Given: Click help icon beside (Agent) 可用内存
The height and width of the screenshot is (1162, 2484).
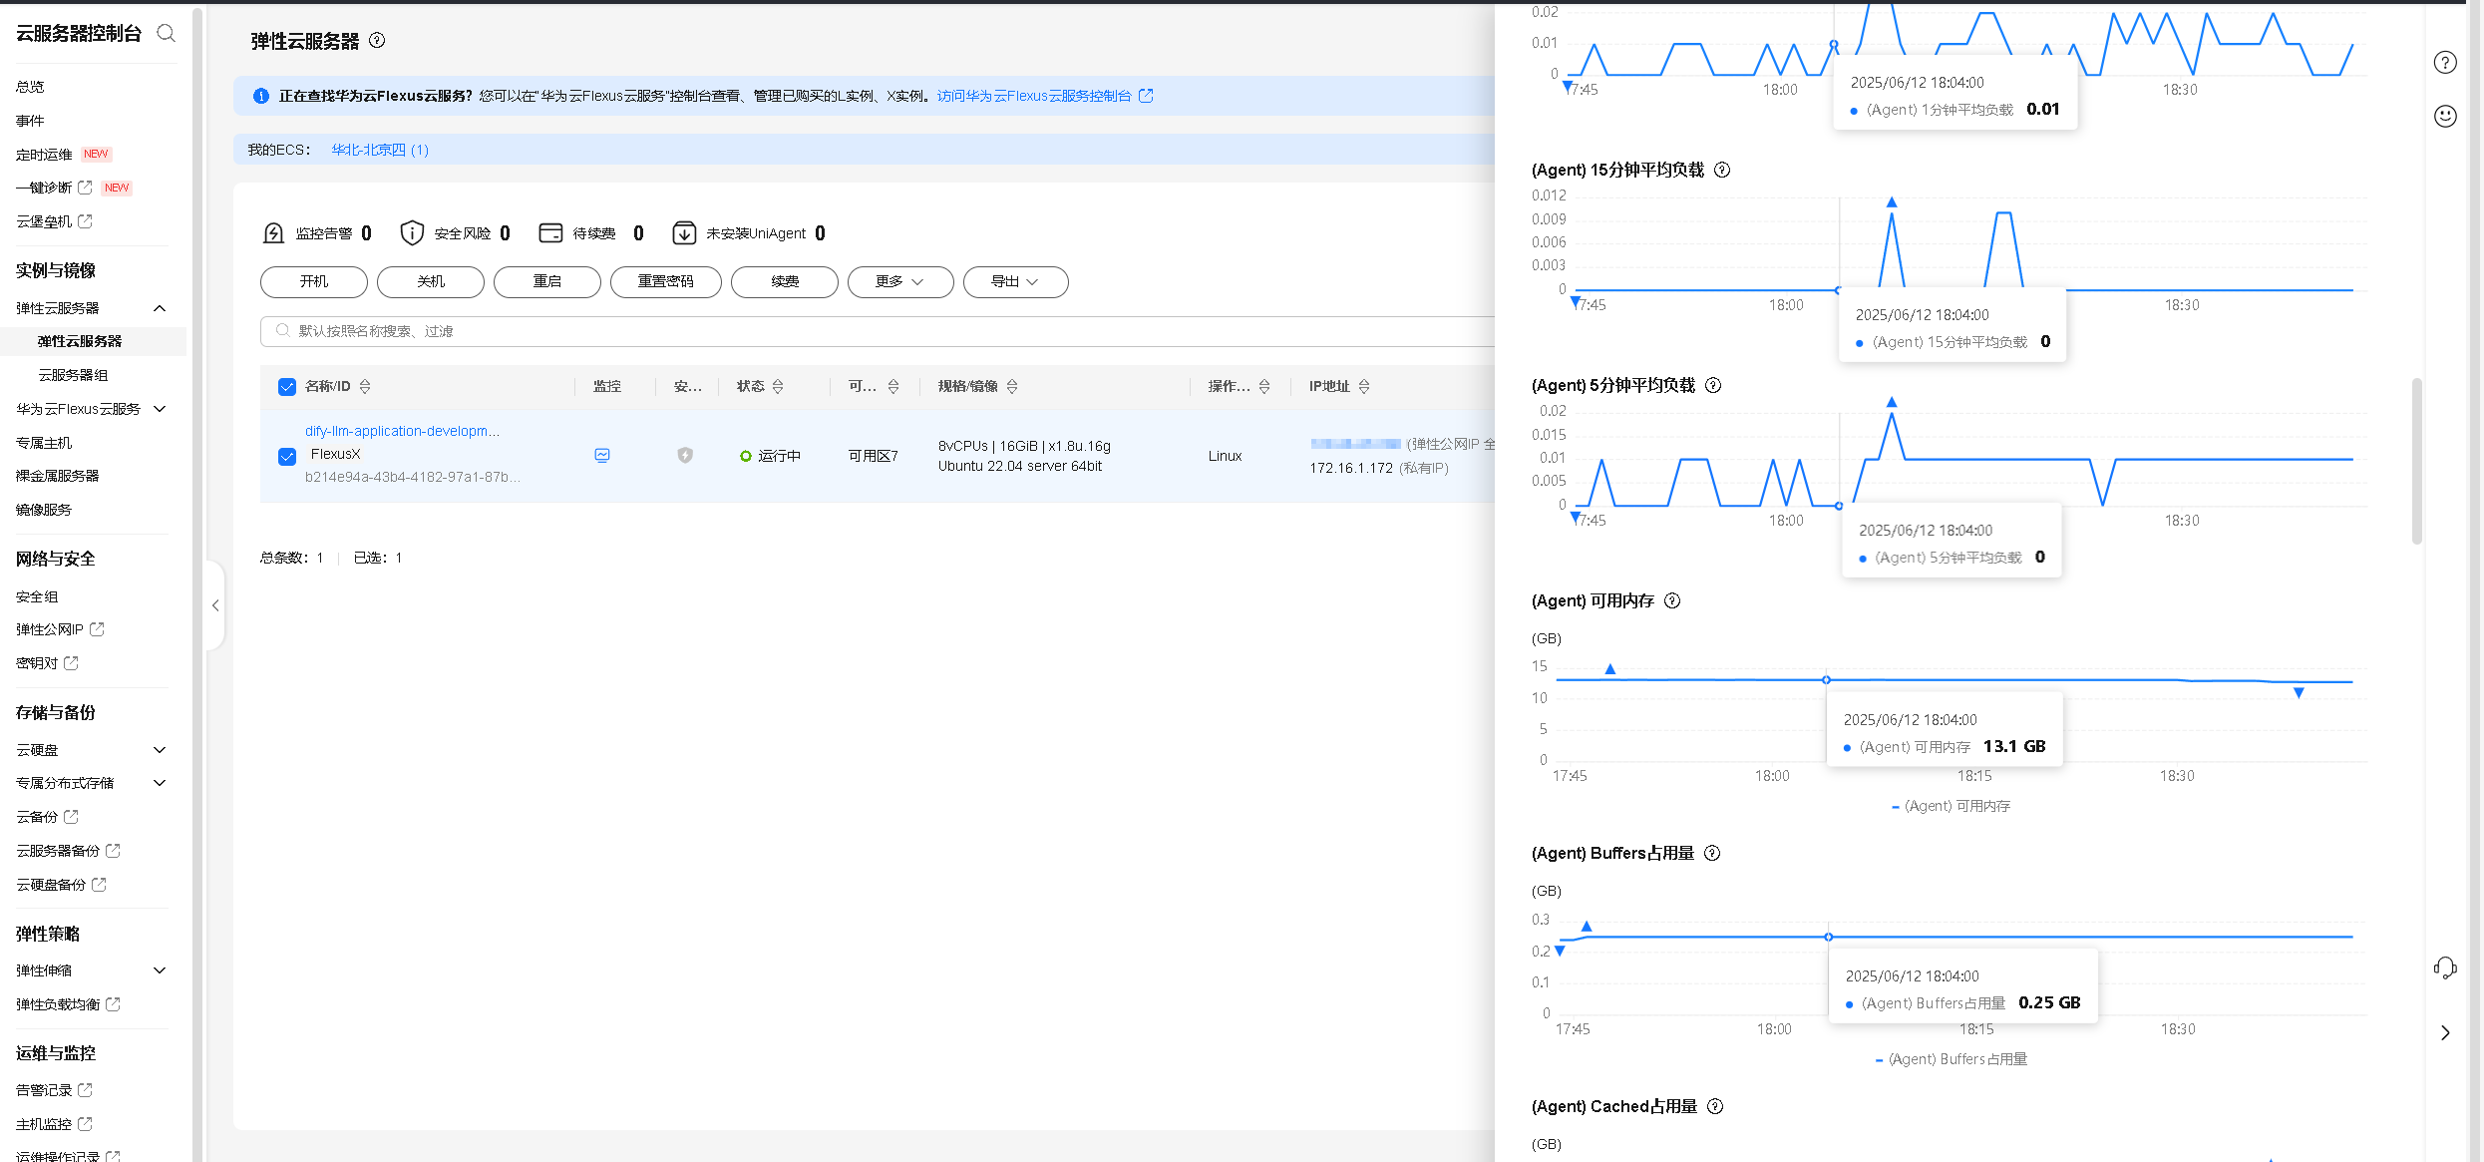Looking at the screenshot, I should [x=1672, y=600].
